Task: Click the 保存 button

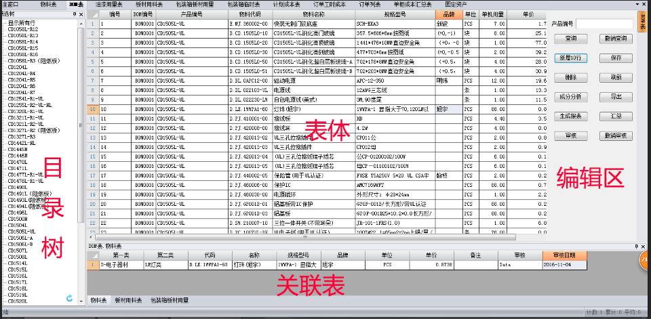Action: tap(616, 58)
